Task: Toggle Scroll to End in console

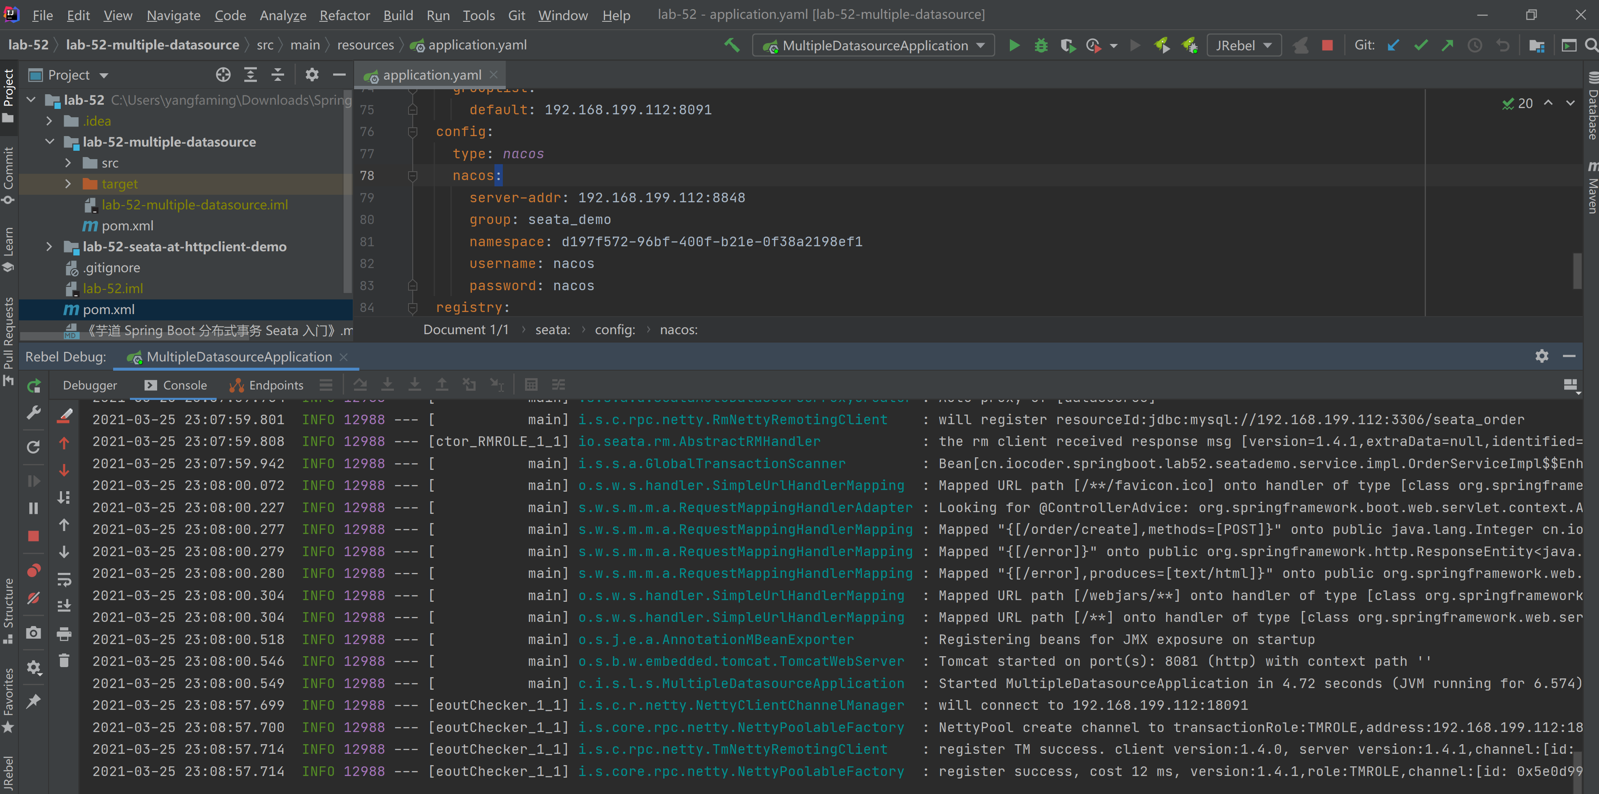Action: point(65,606)
